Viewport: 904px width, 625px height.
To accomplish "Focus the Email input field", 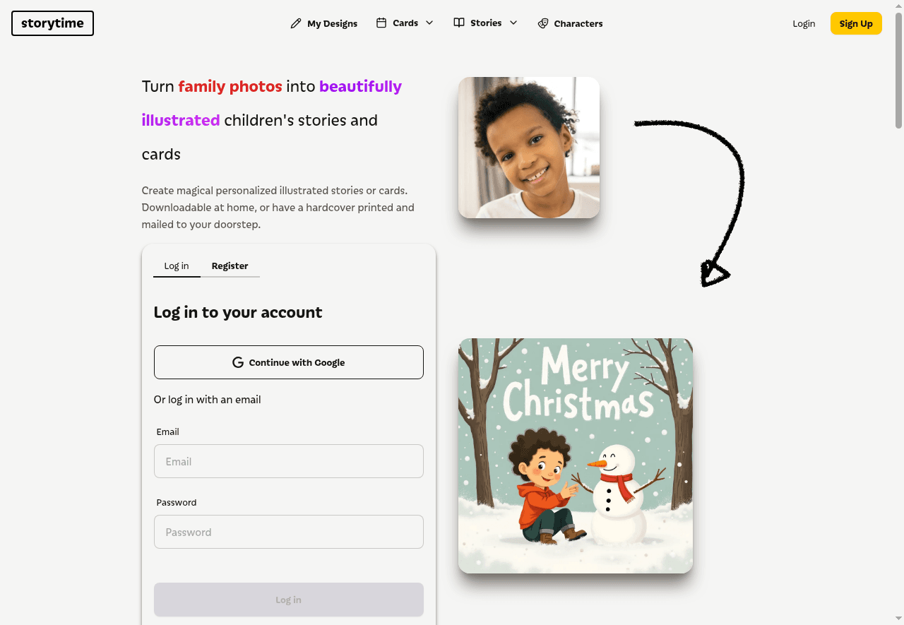I will (289, 461).
